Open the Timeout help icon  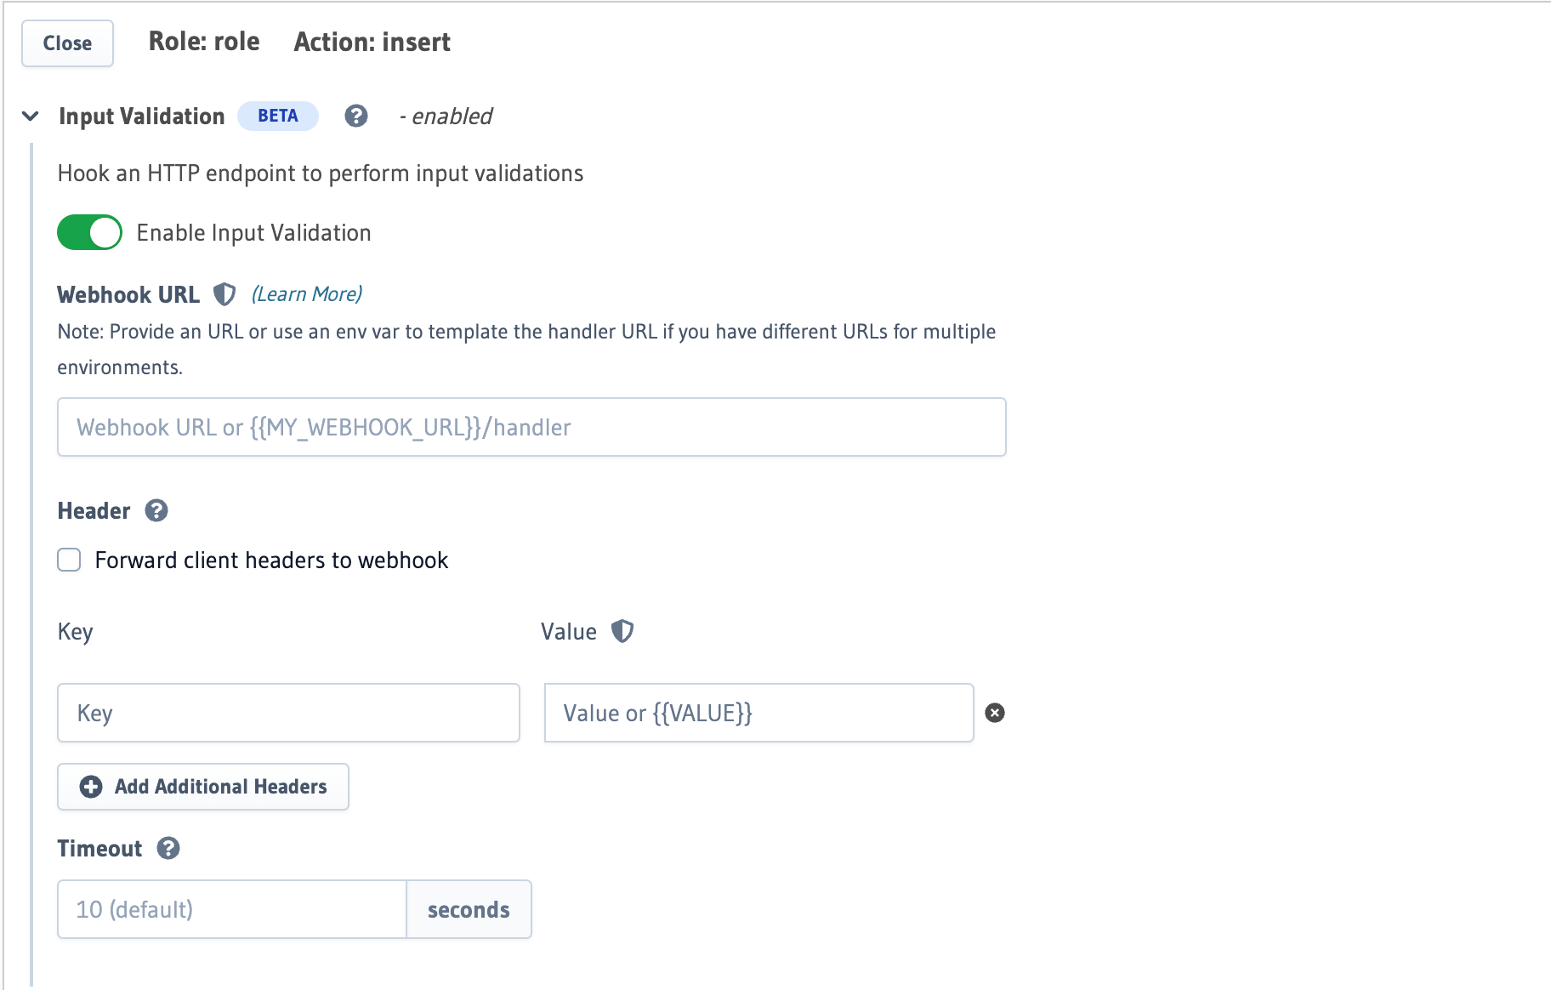coord(168,848)
